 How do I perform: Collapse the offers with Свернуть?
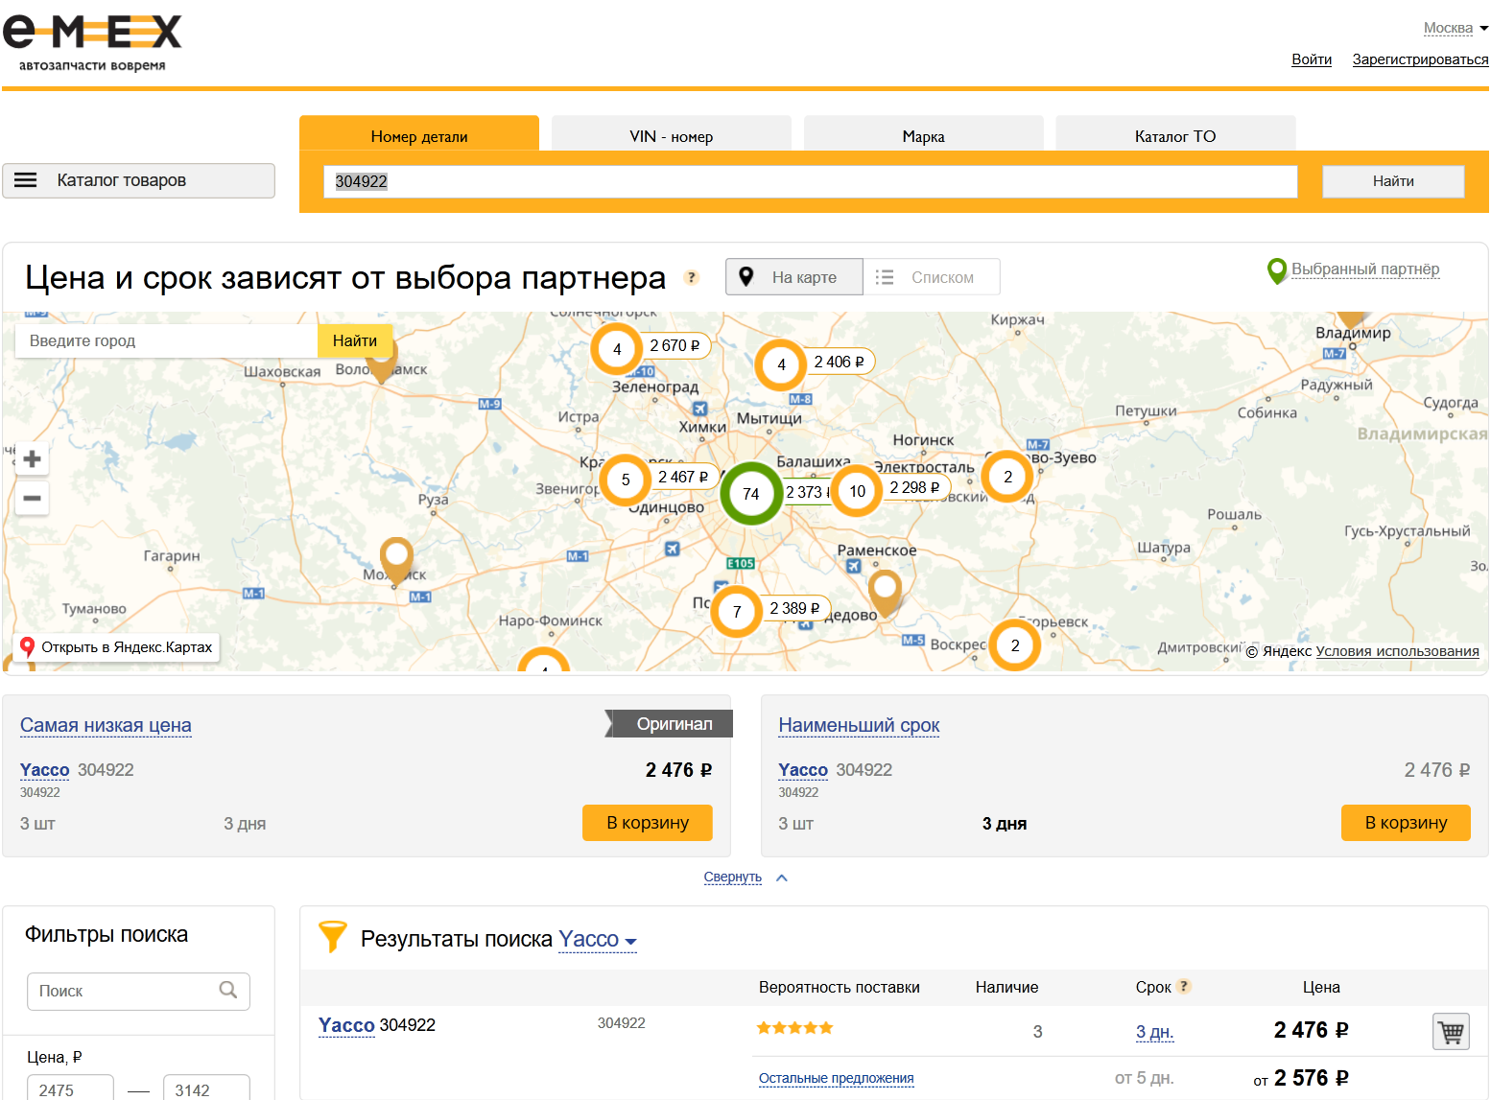click(x=745, y=878)
